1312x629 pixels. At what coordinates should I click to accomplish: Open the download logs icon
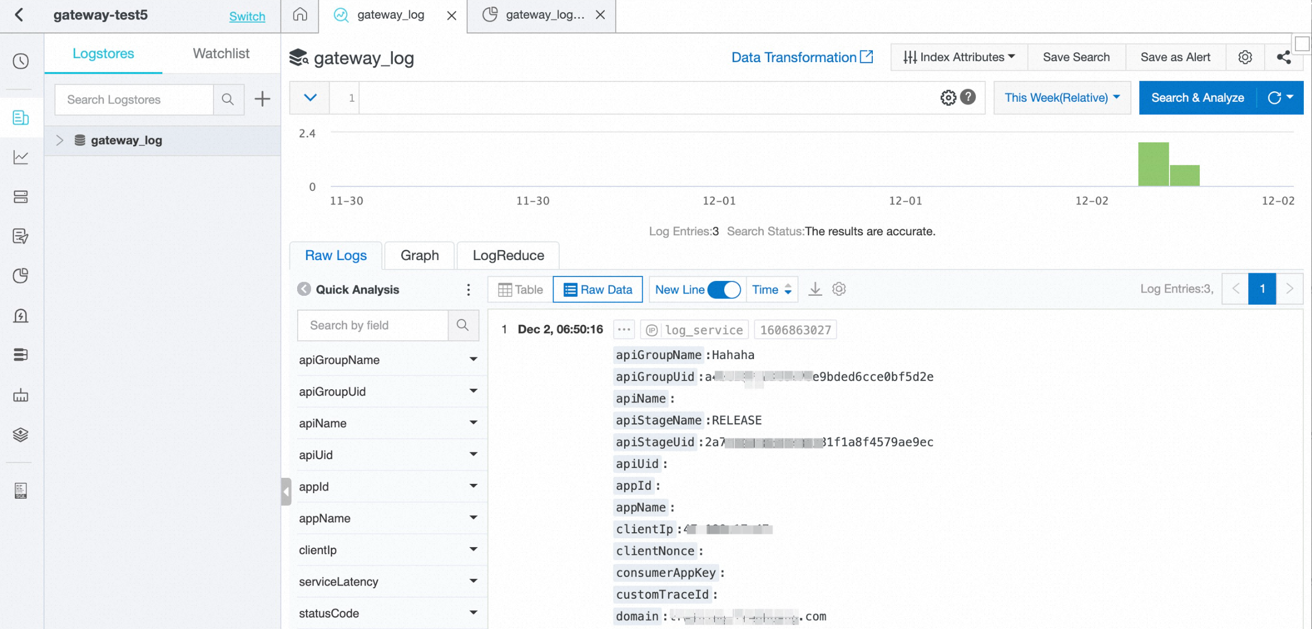(815, 289)
